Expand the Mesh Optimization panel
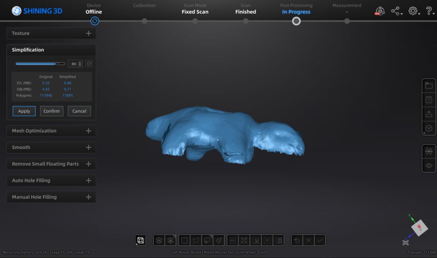Viewport: 437px width, 258px height. (x=51, y=131)
